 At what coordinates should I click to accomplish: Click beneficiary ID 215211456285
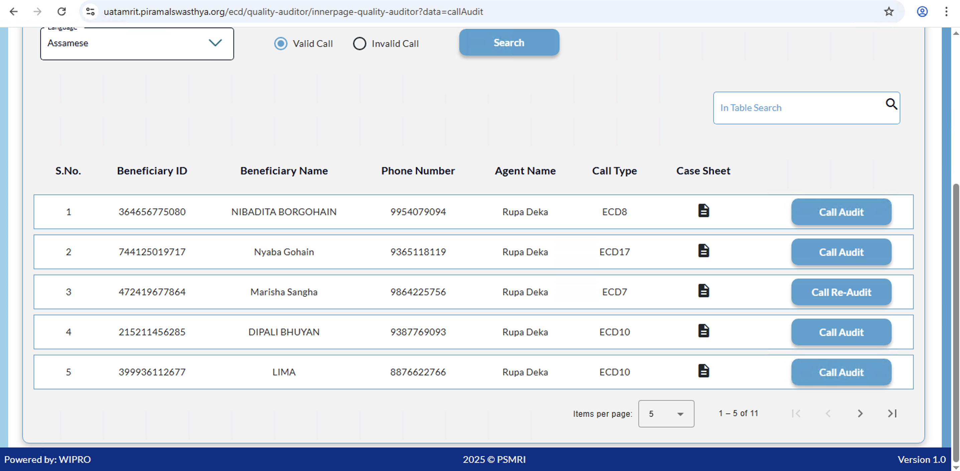152,332
